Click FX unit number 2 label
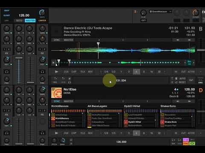Screen dimensions: 205x153 click(135, 12)
